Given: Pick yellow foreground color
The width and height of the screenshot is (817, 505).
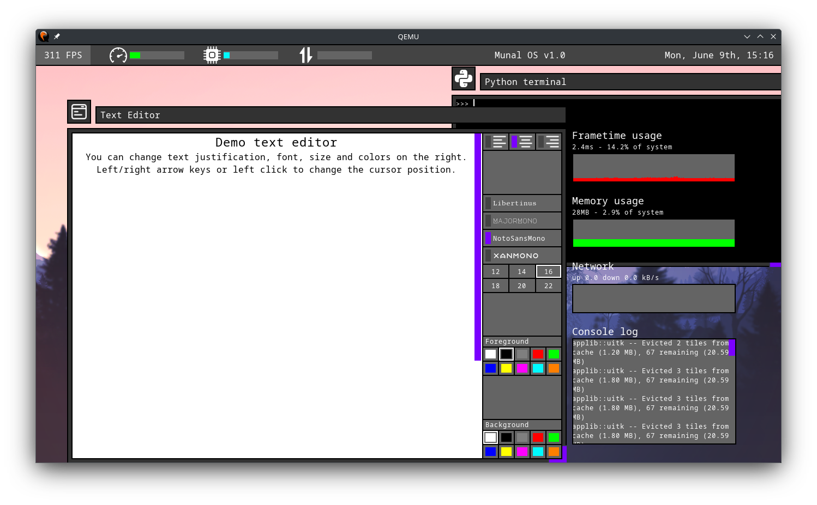Looking at the screenshot, I should point(507,368).
